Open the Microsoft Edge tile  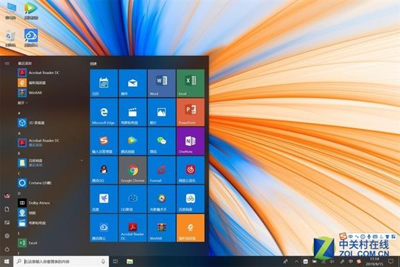click(x=104, y=112)
